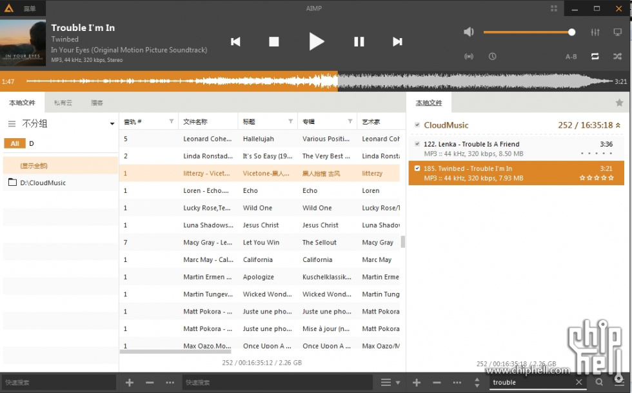Open the library more options dots
632x393 pixels.
pyautogui.click(x=170, y=383)
